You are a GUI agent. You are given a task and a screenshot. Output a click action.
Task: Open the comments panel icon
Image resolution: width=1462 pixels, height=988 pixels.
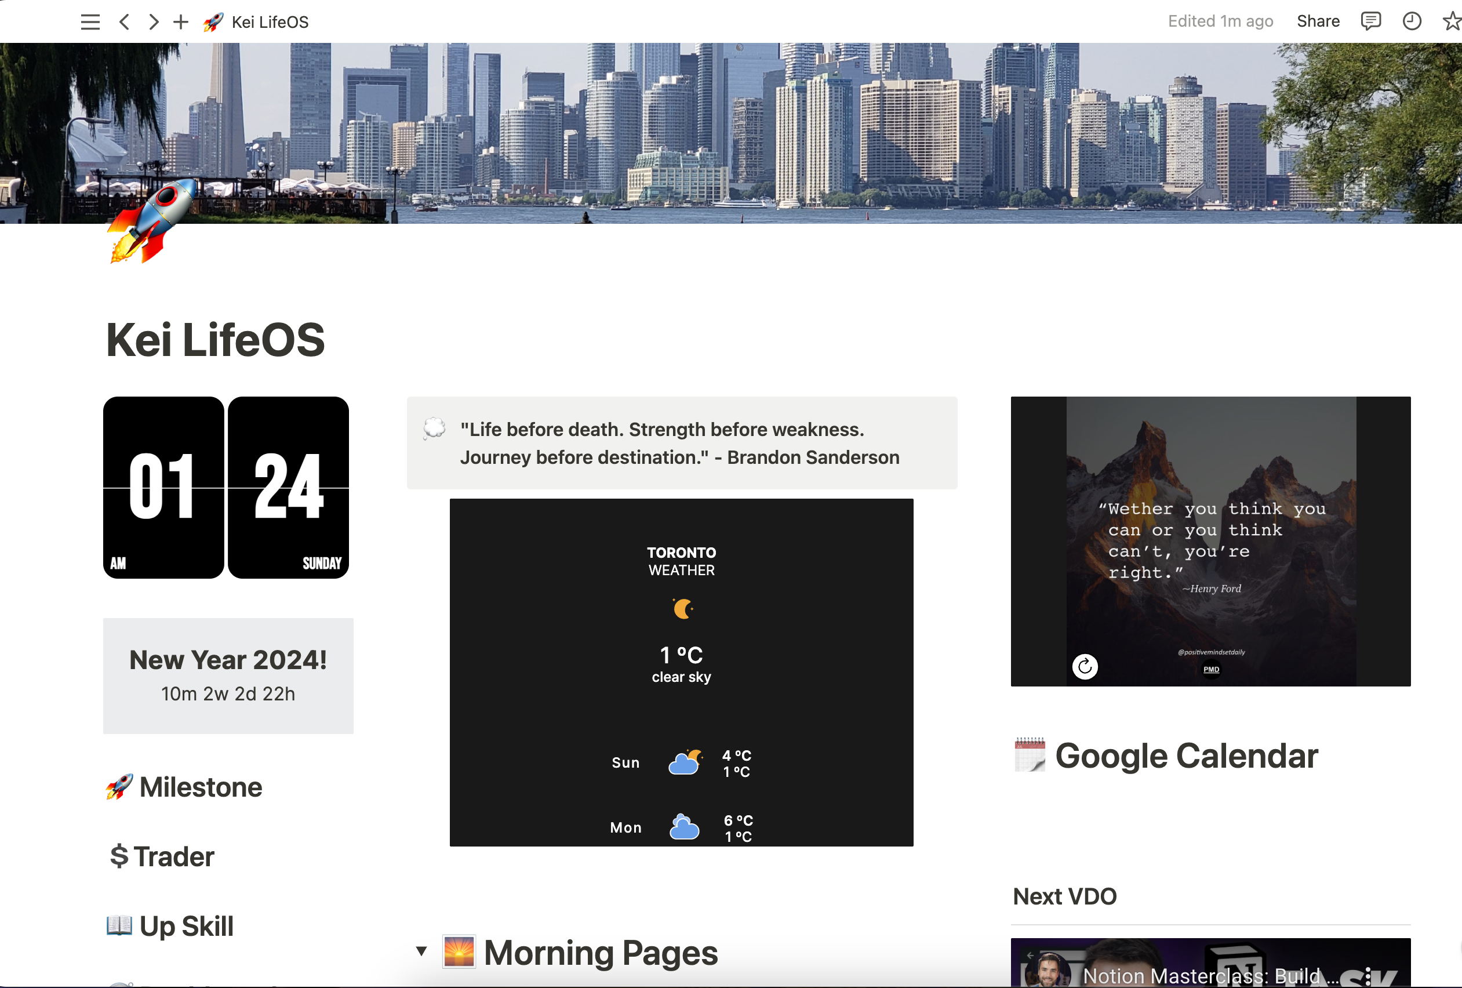pyautogui.click(x=1370, y=21)
